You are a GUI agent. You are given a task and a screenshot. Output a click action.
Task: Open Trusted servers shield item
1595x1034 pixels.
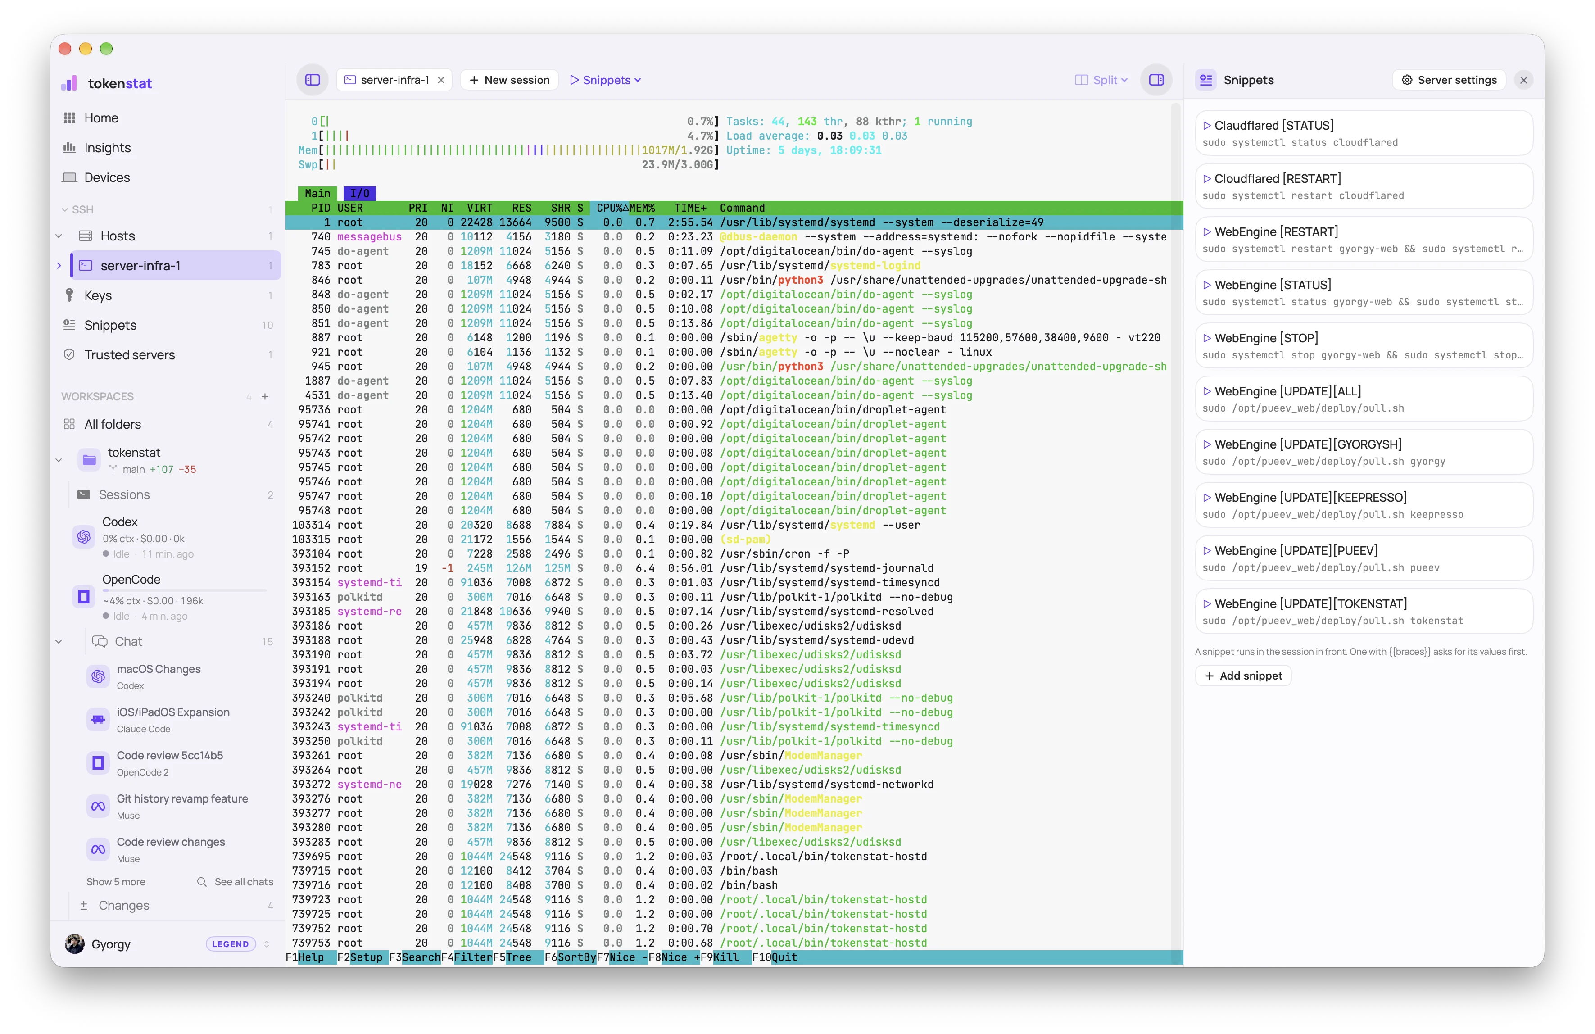[168, 354]
